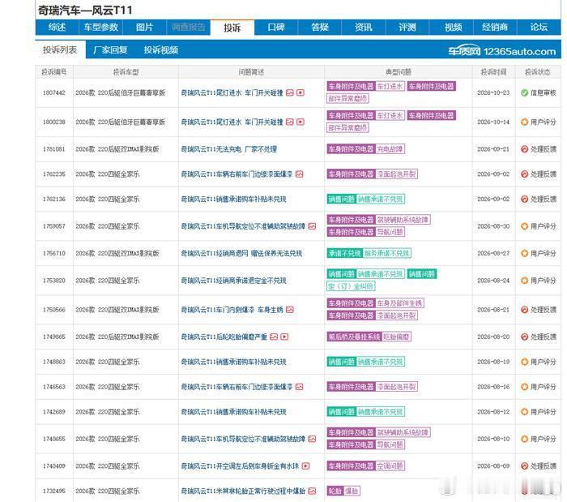567x502 pixels.
Task: Switch to the 经销商 tab
Action: click(495, 27)
